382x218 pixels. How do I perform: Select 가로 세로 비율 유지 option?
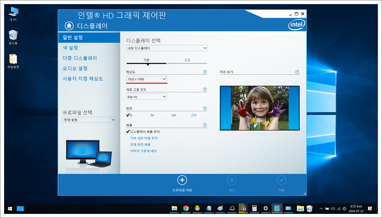click(144, 138)
